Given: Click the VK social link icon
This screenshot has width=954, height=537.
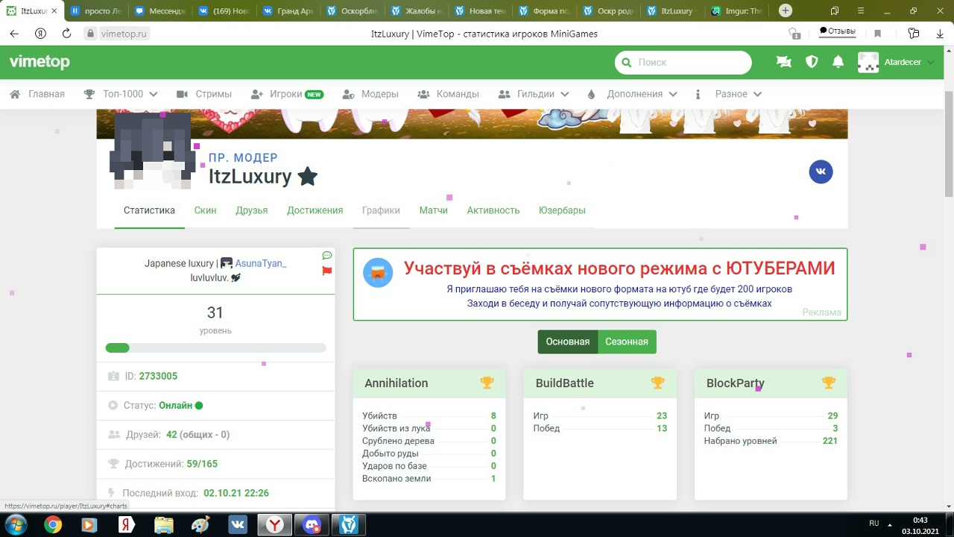Looking at the screenshot, I should click(821, 172).
